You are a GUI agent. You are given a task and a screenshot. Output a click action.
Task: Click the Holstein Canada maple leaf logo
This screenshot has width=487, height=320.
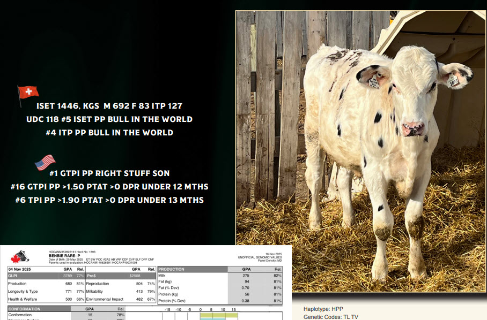(x=17, y=256)
